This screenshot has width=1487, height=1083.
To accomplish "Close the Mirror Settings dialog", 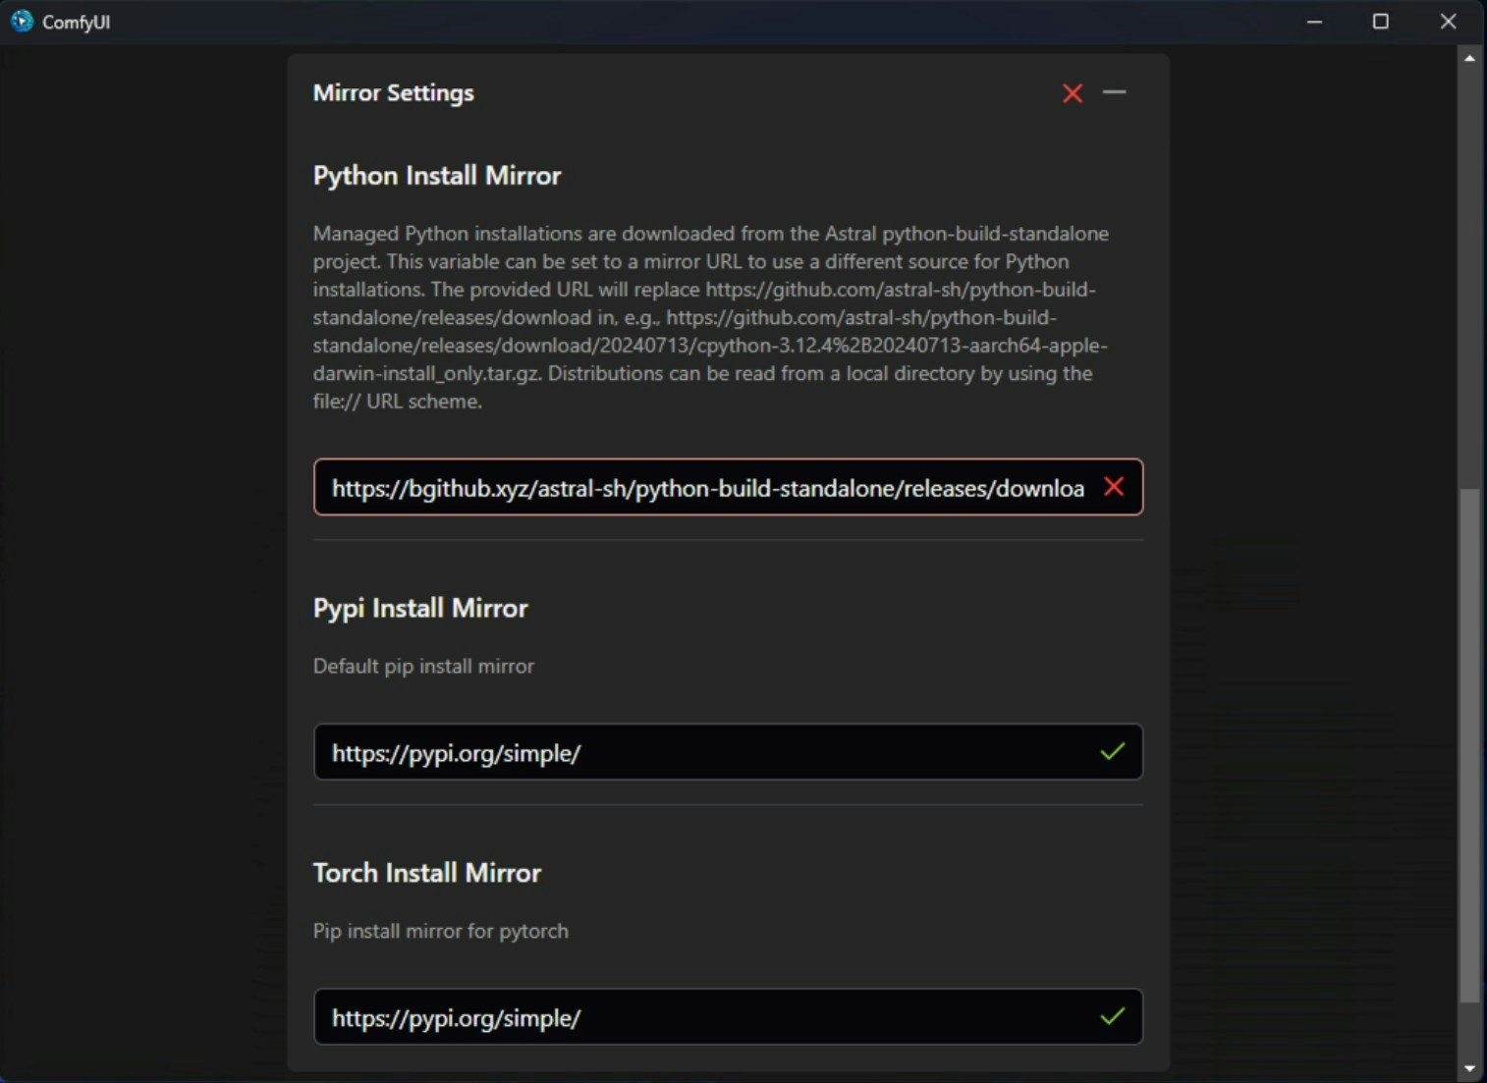I will [x=1072, y=93].
